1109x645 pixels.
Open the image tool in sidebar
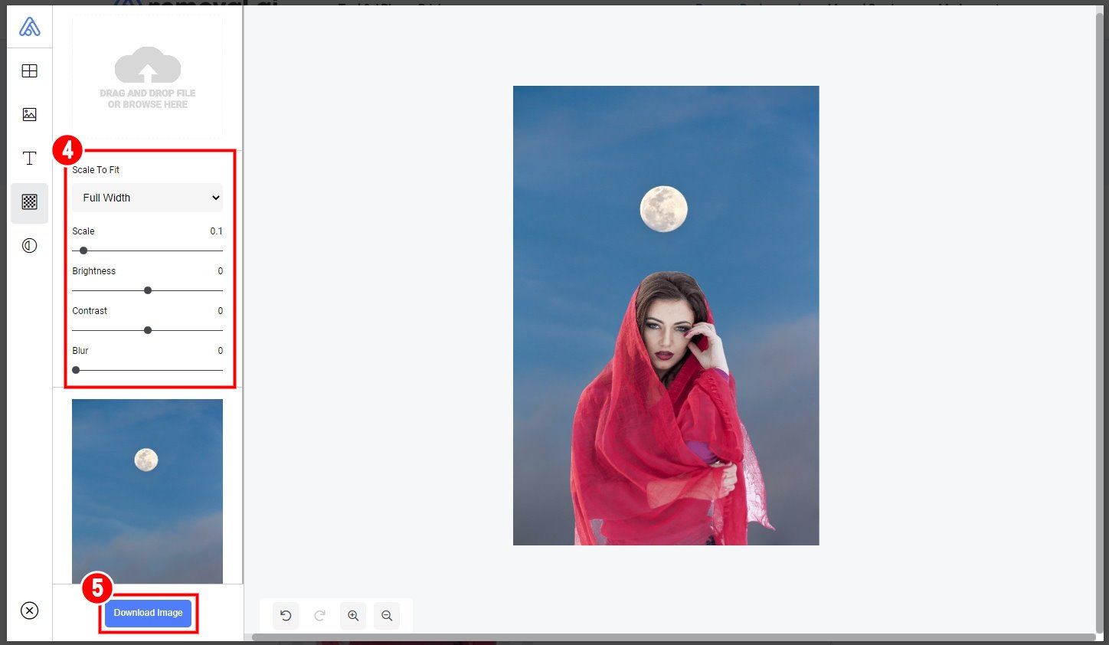[x=29, y=114]
